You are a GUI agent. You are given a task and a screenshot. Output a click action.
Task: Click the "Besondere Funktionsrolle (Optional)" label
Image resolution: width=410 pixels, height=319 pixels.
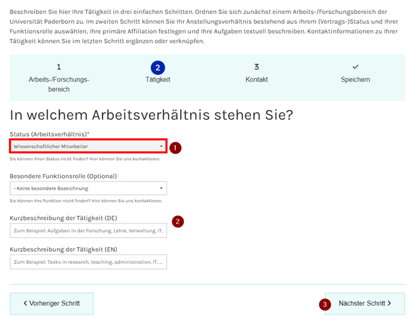tap(63, 176)
